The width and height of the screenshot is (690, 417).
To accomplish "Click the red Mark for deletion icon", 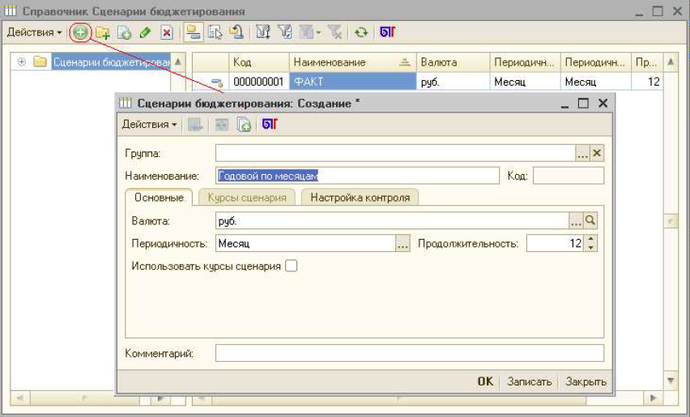I will pyautogui.click(x=167, y=32).
